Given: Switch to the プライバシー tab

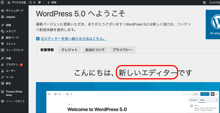Looking at the screenshot, I should [122, 50].
